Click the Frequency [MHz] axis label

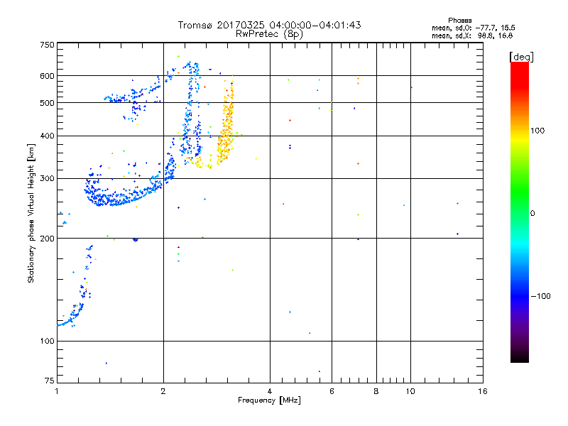pyautogui.click(x=269, y=401)
